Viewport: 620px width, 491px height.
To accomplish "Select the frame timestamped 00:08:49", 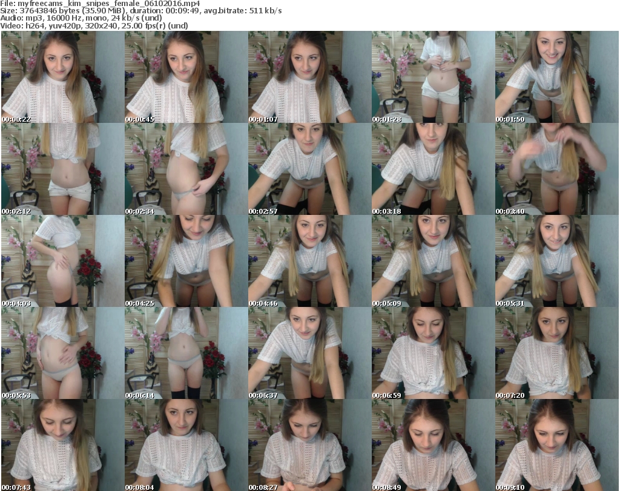I will (434, 445).
